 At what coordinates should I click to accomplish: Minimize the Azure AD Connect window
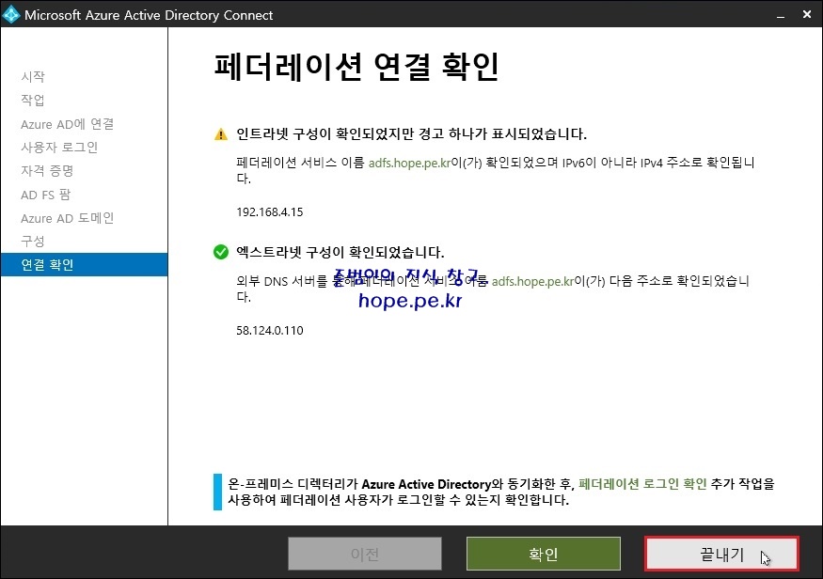[781, 15]
